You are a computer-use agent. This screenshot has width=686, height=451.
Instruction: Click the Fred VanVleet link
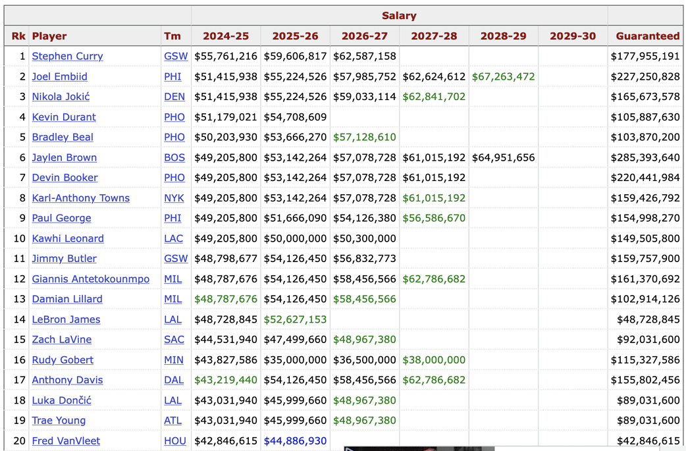click(66, 441)
